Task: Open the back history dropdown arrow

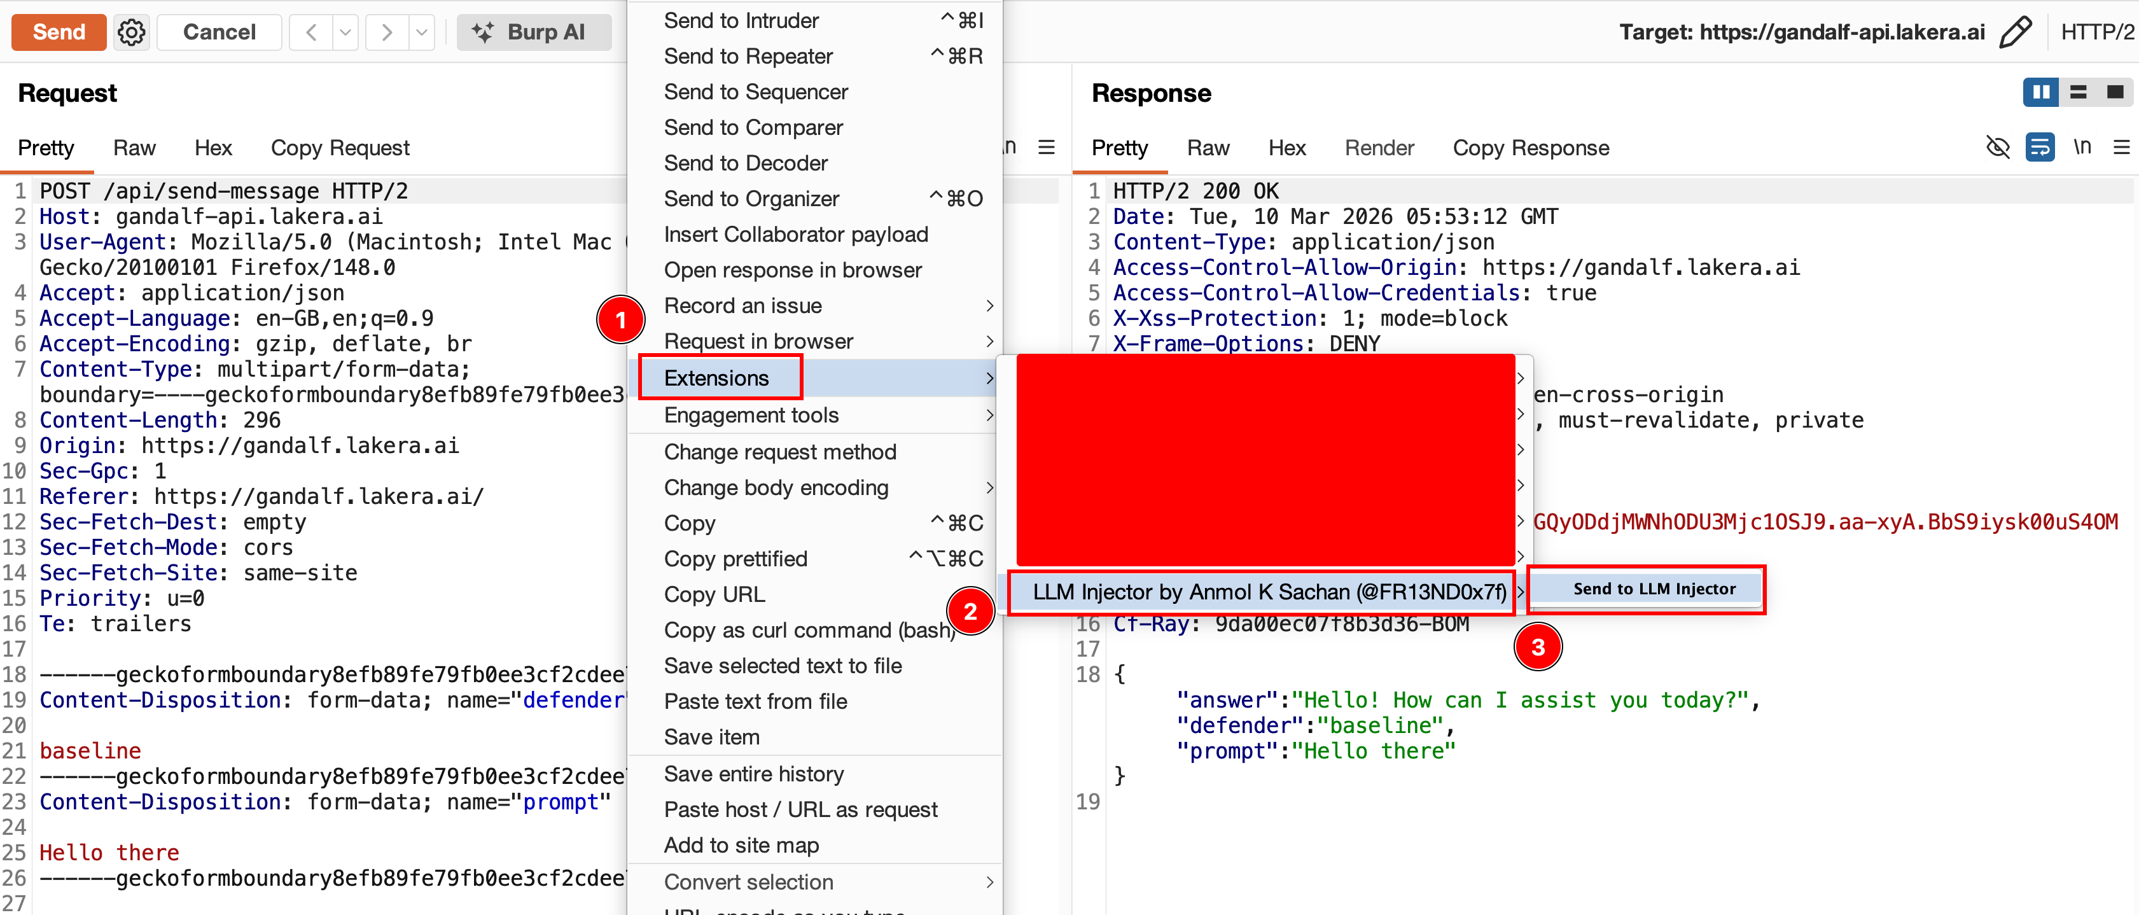Action: pos(345,32)
